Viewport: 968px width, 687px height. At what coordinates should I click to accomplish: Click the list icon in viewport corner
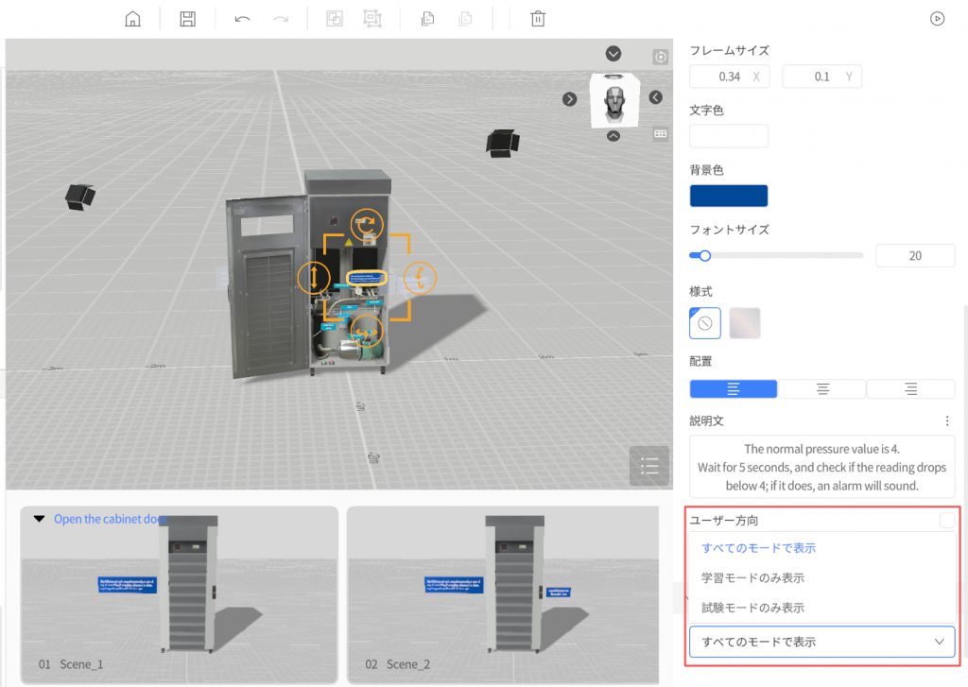point(648,466)
